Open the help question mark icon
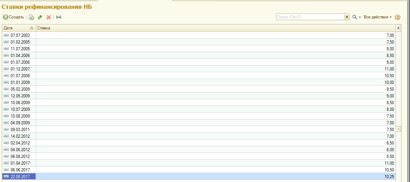Screen dimensions: 410x182 [398, 17]
